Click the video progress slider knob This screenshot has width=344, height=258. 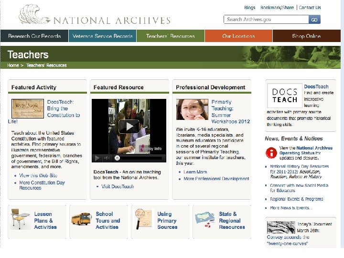click(x=117, y=158)
